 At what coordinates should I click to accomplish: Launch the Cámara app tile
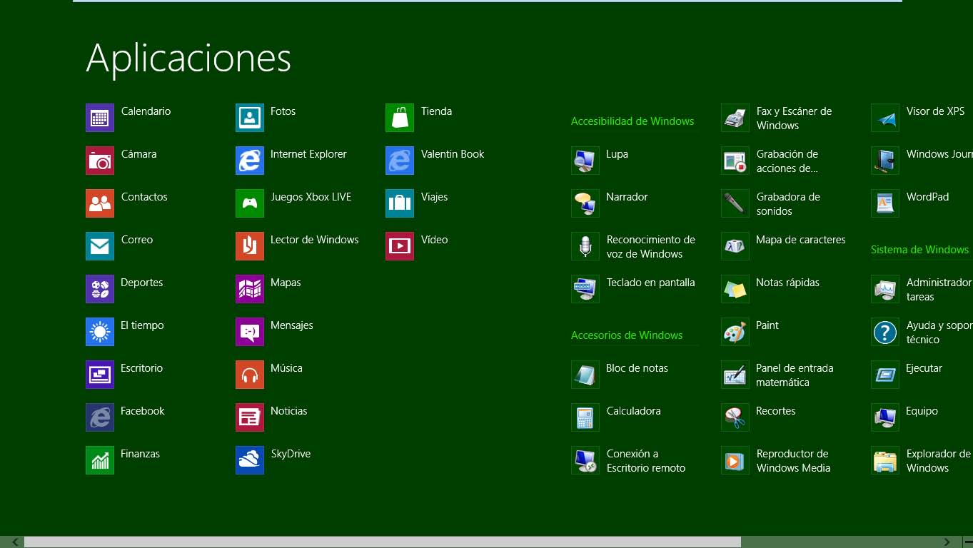(x=100, y=161)
